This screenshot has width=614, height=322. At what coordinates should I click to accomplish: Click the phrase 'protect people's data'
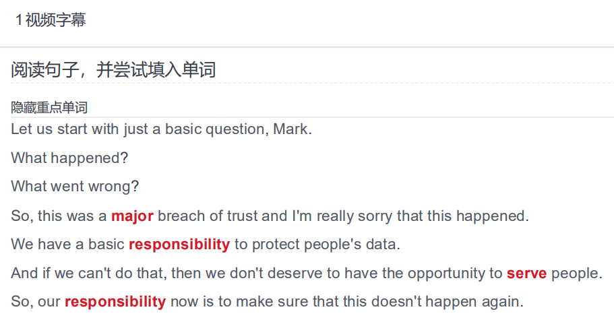point(324,245)
